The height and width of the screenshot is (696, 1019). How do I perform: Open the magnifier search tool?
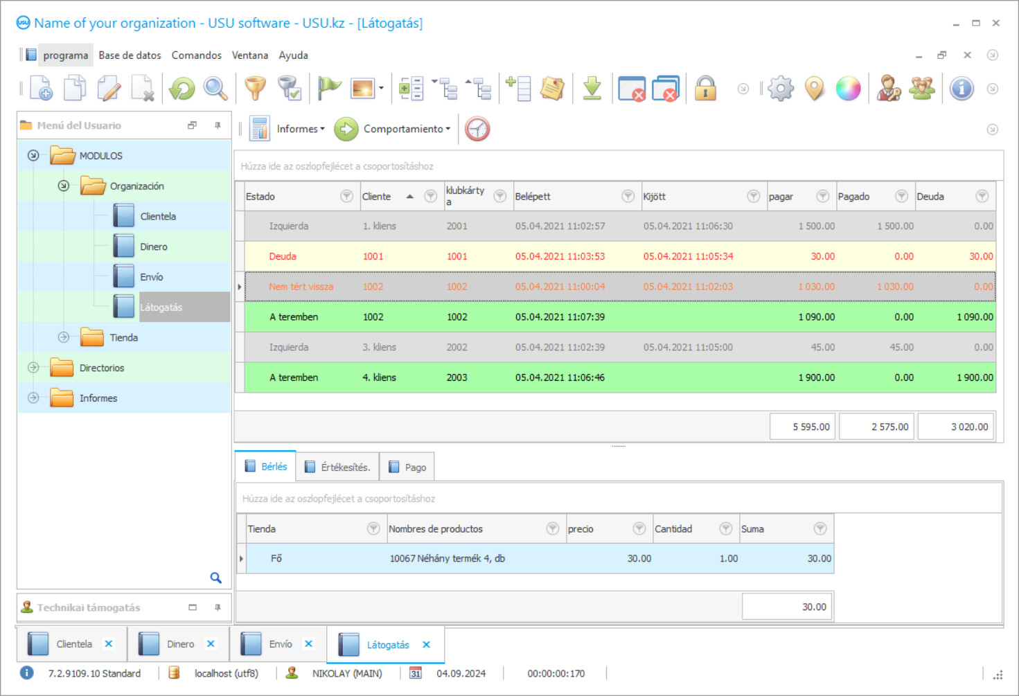[215, 89]
